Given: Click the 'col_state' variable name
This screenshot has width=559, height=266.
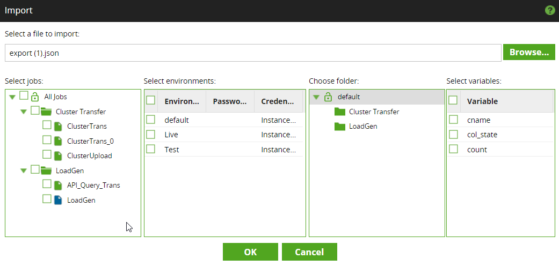Looking at the screenshot, I should (x=482, y=135).
